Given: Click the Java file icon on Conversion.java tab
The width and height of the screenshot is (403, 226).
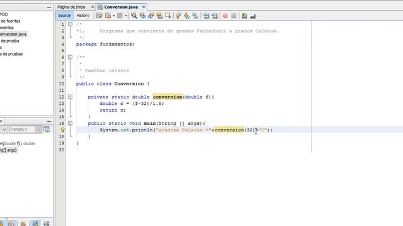Looking at the screenshot, I should pos(101,7).
